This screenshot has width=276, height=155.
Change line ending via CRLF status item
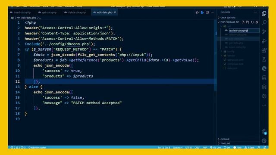click(x=197, y=147)
